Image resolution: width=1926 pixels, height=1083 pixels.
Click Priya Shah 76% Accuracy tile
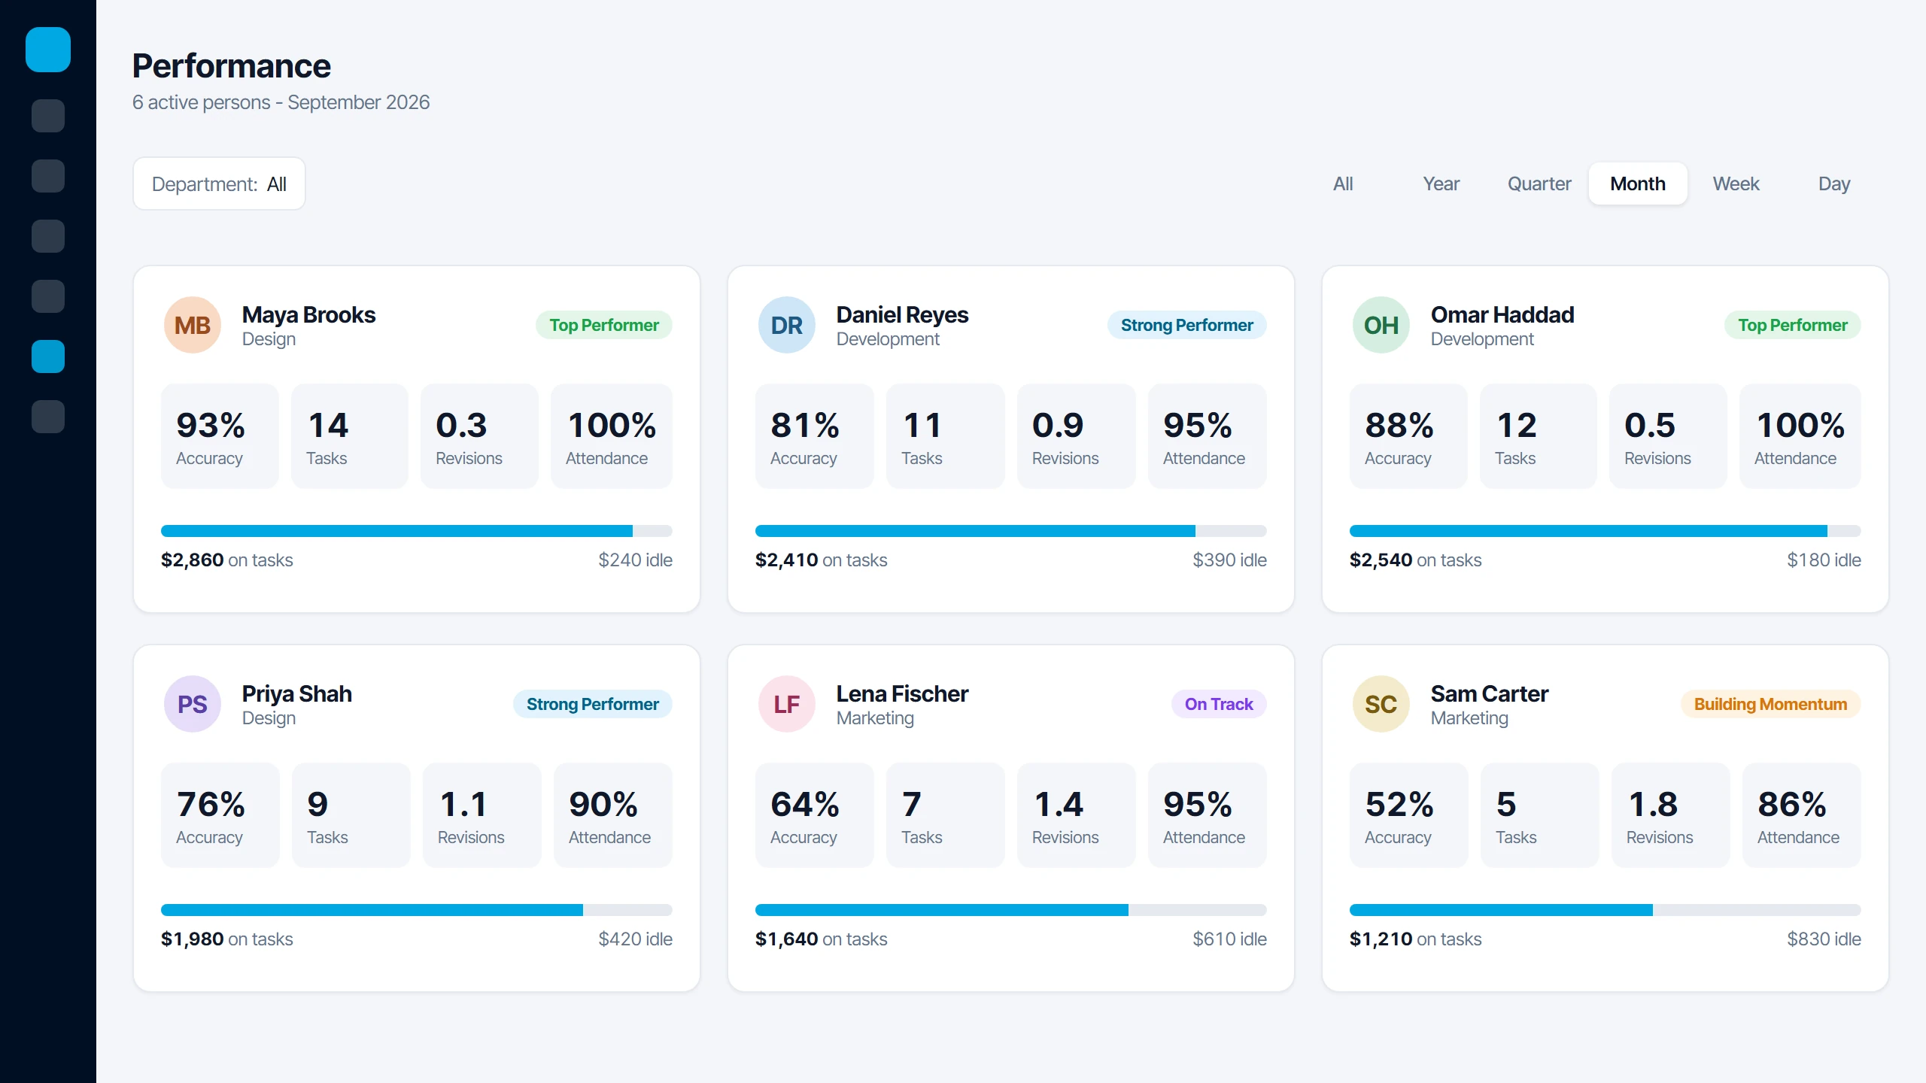[x=220, y=815]
